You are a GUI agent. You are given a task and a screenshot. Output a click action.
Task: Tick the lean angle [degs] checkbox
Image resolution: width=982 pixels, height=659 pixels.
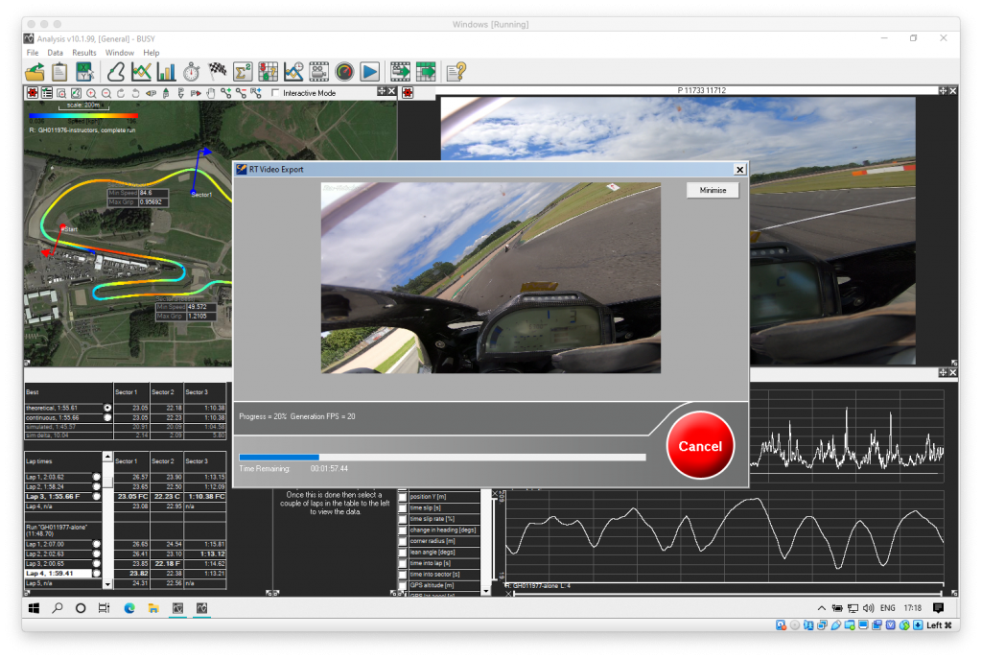coord(403,554)
